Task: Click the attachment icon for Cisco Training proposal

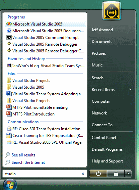Action: point(9,136)
